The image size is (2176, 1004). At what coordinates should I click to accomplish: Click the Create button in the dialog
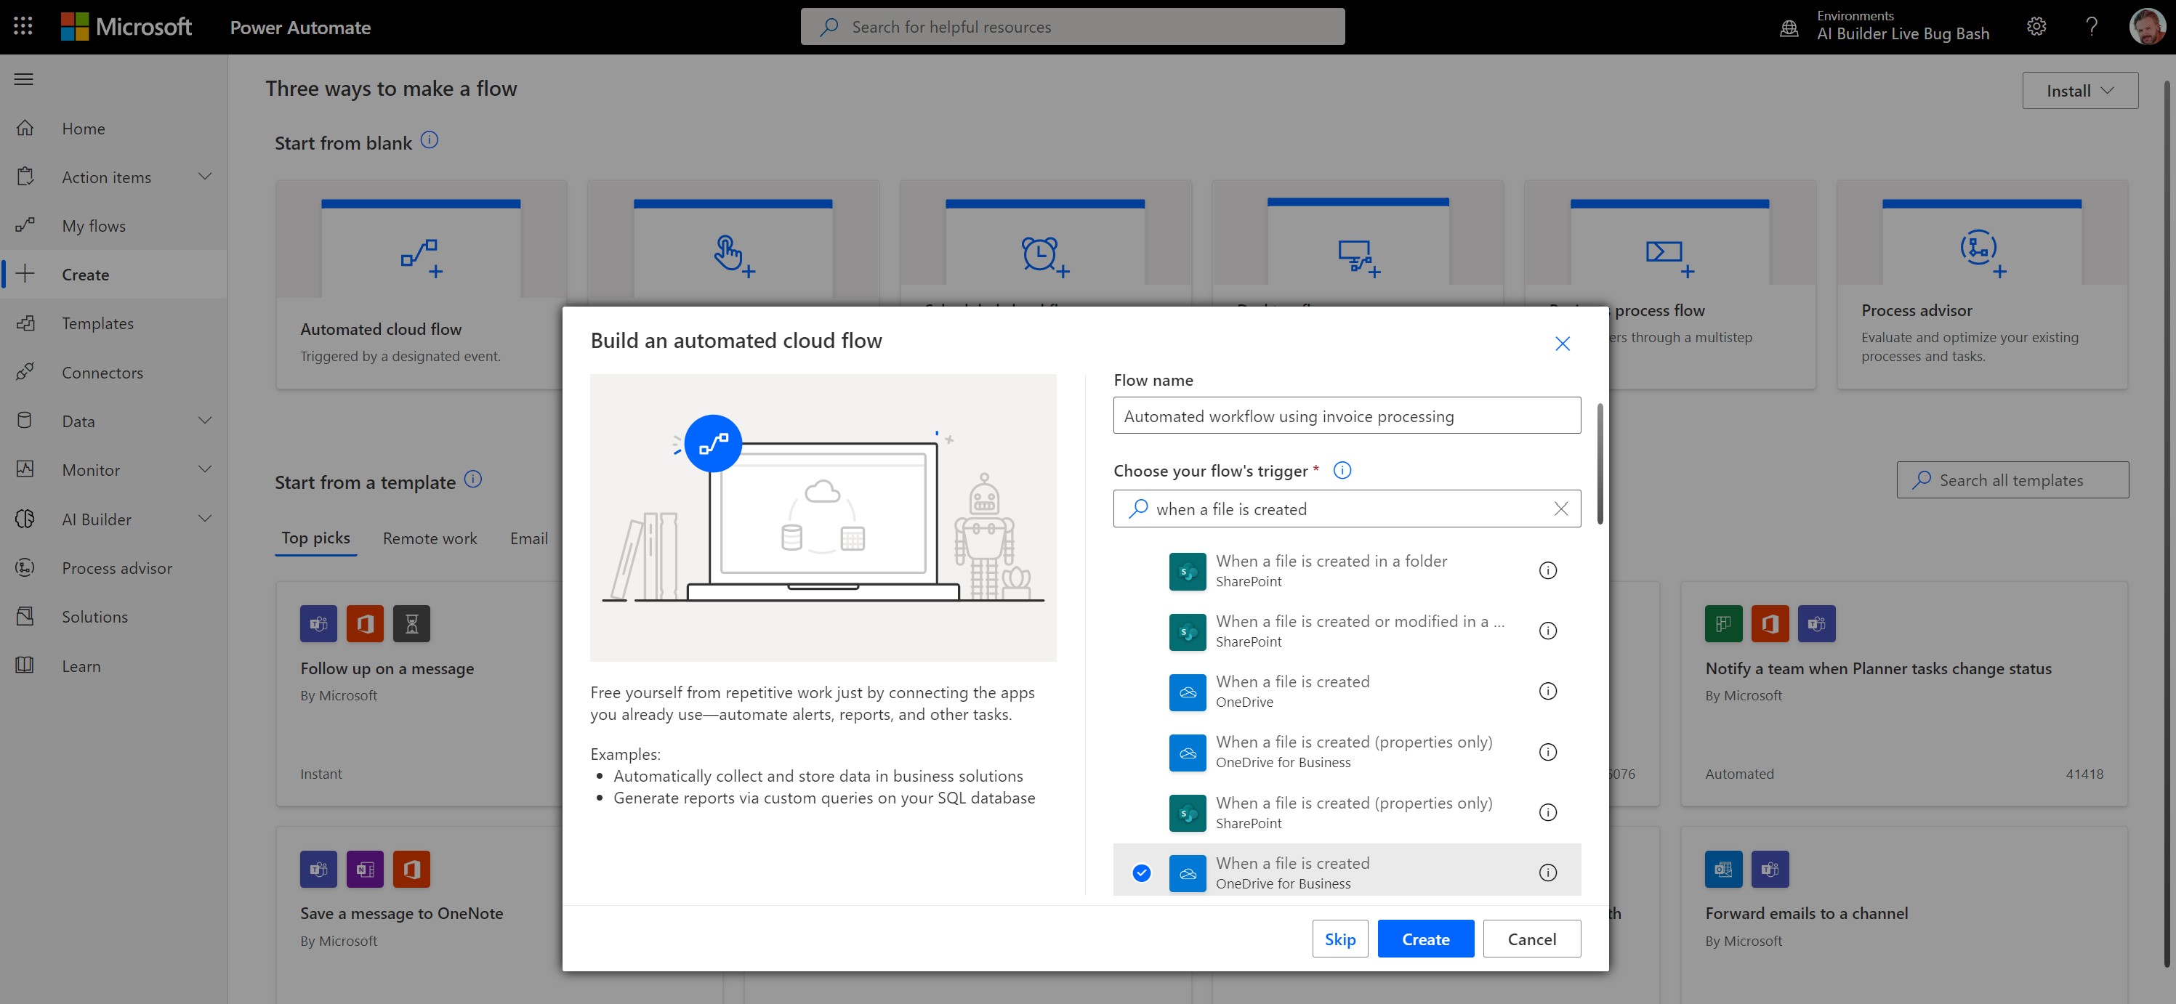click(1425, 938)
